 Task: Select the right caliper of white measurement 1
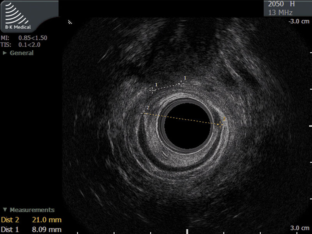[x=181, y=83]
